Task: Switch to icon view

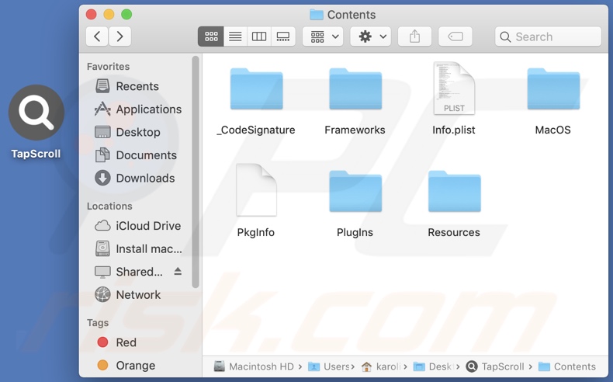Action: 211,36
